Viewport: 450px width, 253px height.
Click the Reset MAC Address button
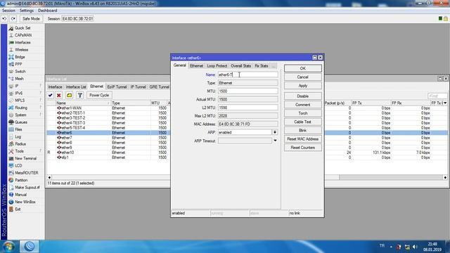tap(303, 139)
